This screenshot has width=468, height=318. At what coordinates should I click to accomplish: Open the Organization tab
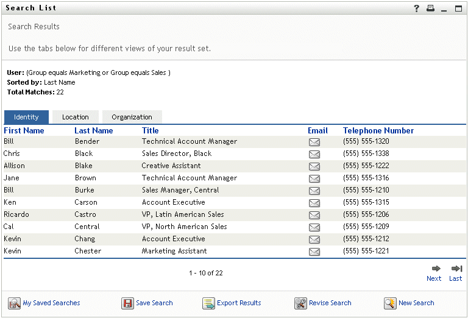132,117
